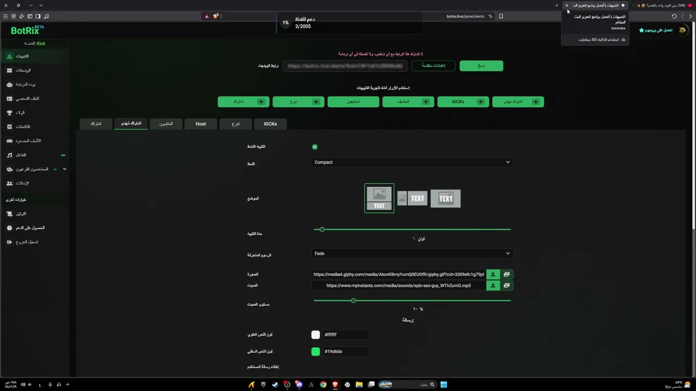Open the Loyalty trophy sidebar item

(x=34, y=112)
